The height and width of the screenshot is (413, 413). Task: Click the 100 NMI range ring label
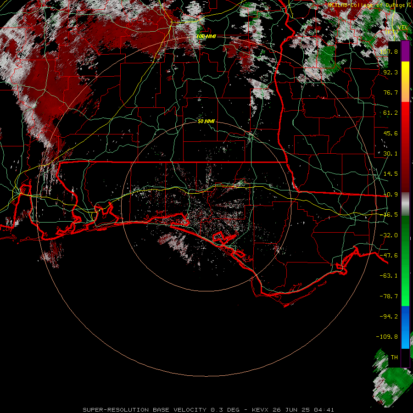pyautogui.click(x=206, y=36)
